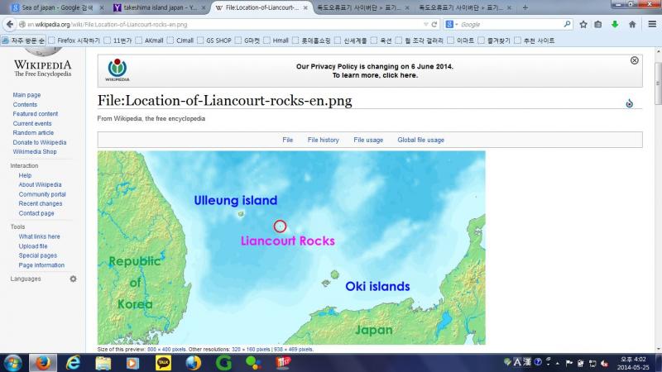
Task: Open the Languages settings gear
Action: click(73, 279)
